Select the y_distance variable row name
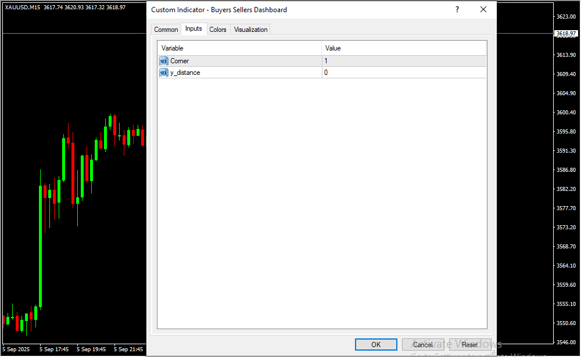This screenshot has height=357, width=581. pyautogui.click(x=185, y=73)
